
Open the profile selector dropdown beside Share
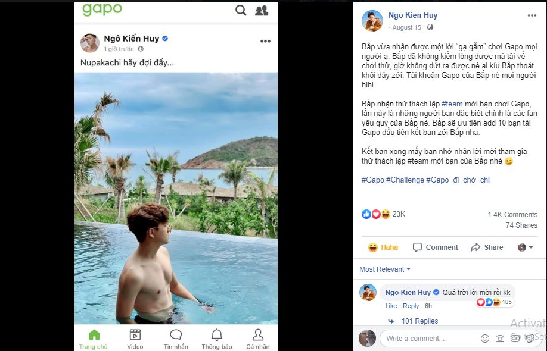525,247
